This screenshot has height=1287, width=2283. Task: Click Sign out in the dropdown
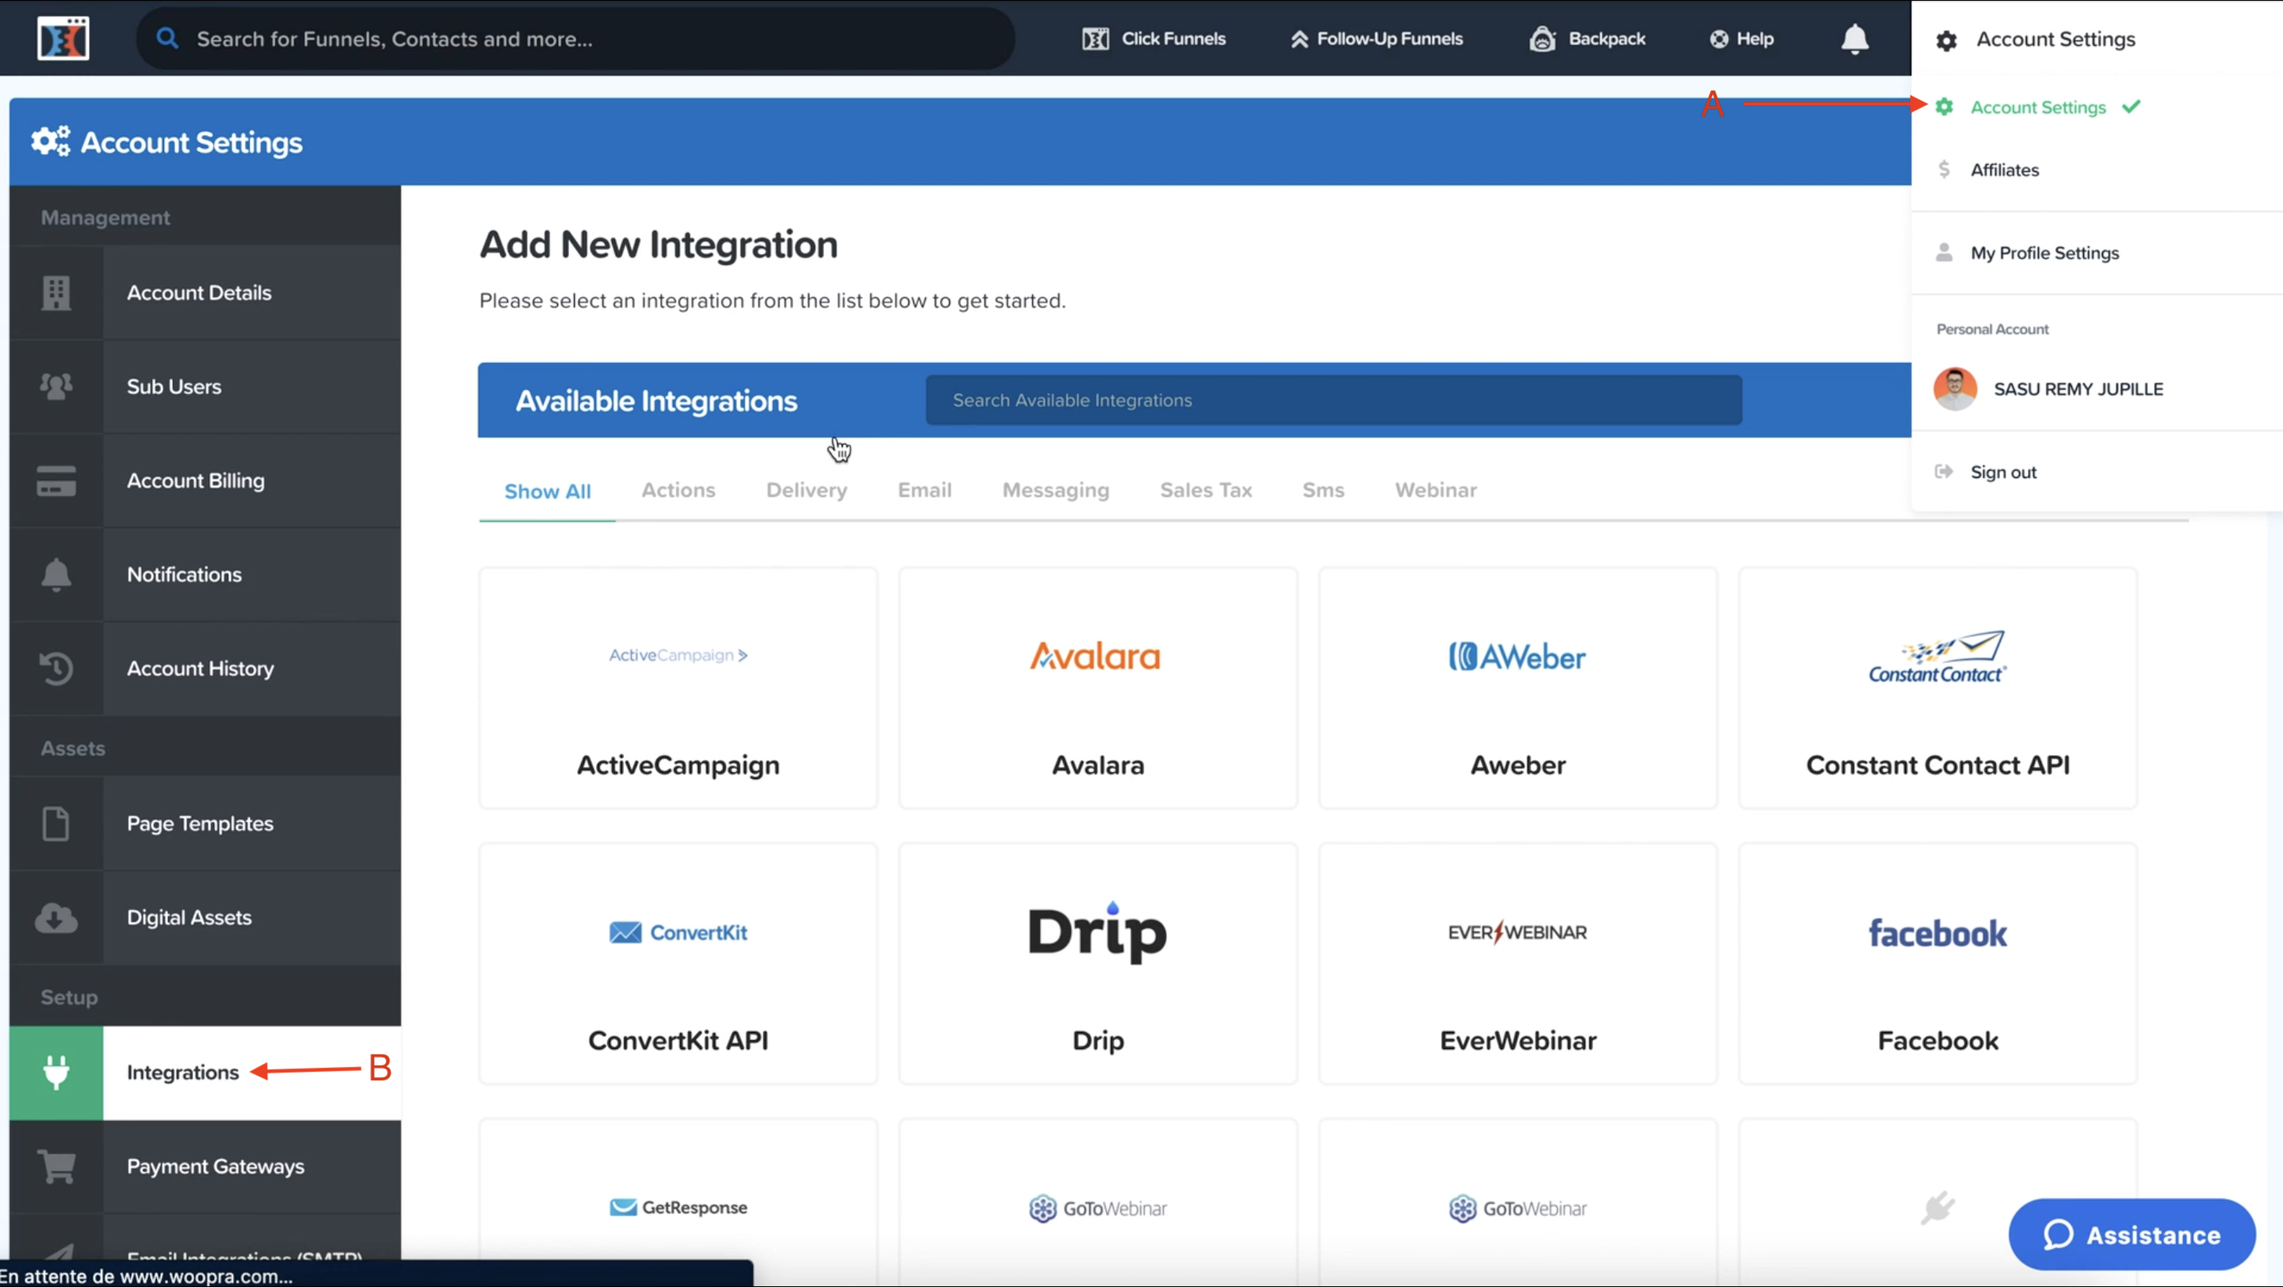click(x=2003, y=472)
